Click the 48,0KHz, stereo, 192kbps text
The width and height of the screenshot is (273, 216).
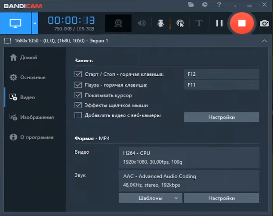[x=152, y=185]
